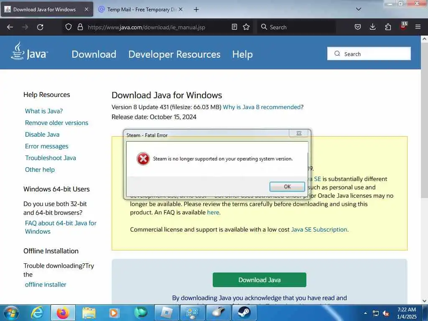
Task: Open the control panel taskbar icon
Action: (x=192, y=313)
